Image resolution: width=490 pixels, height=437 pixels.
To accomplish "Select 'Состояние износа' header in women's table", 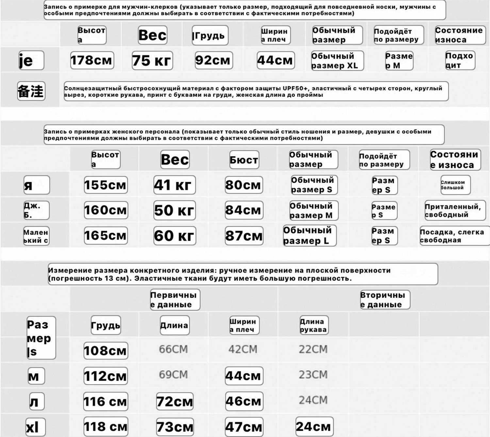I will (455, 160).
